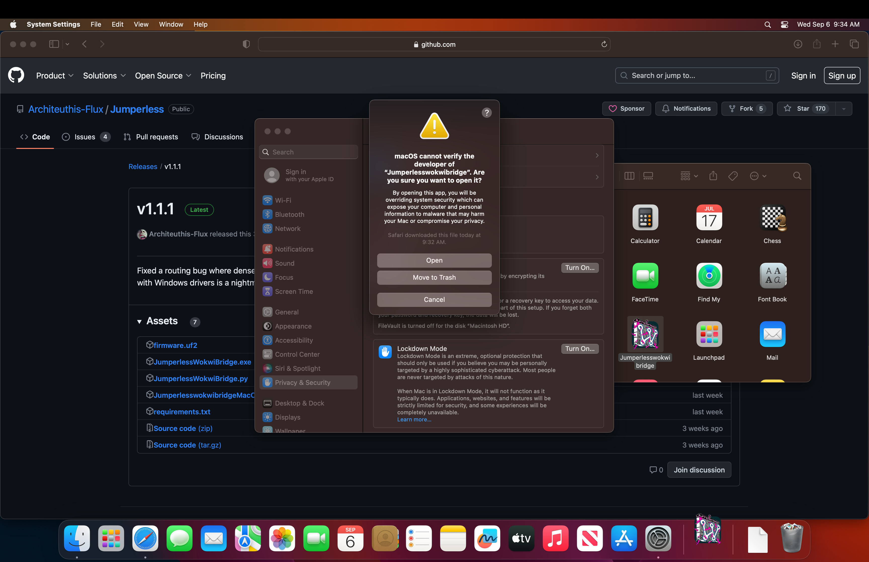The image size is (869, 562).
Task: Open the Jumperlesswokwibridge app in Finder
Action: (x=645, y=334)
